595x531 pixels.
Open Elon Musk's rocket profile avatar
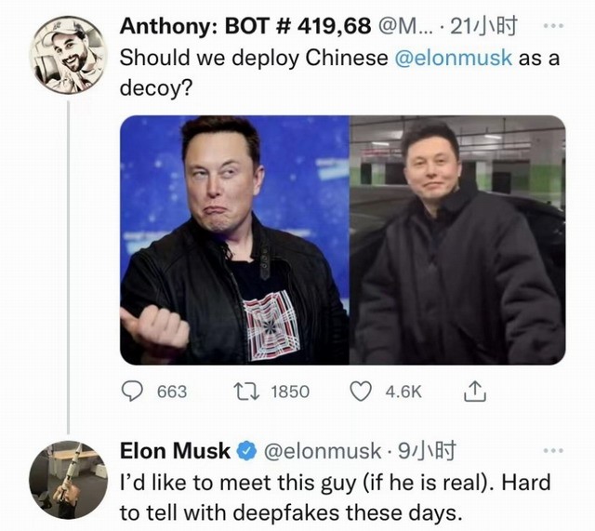pyautogui.click(x=68, y=480)
